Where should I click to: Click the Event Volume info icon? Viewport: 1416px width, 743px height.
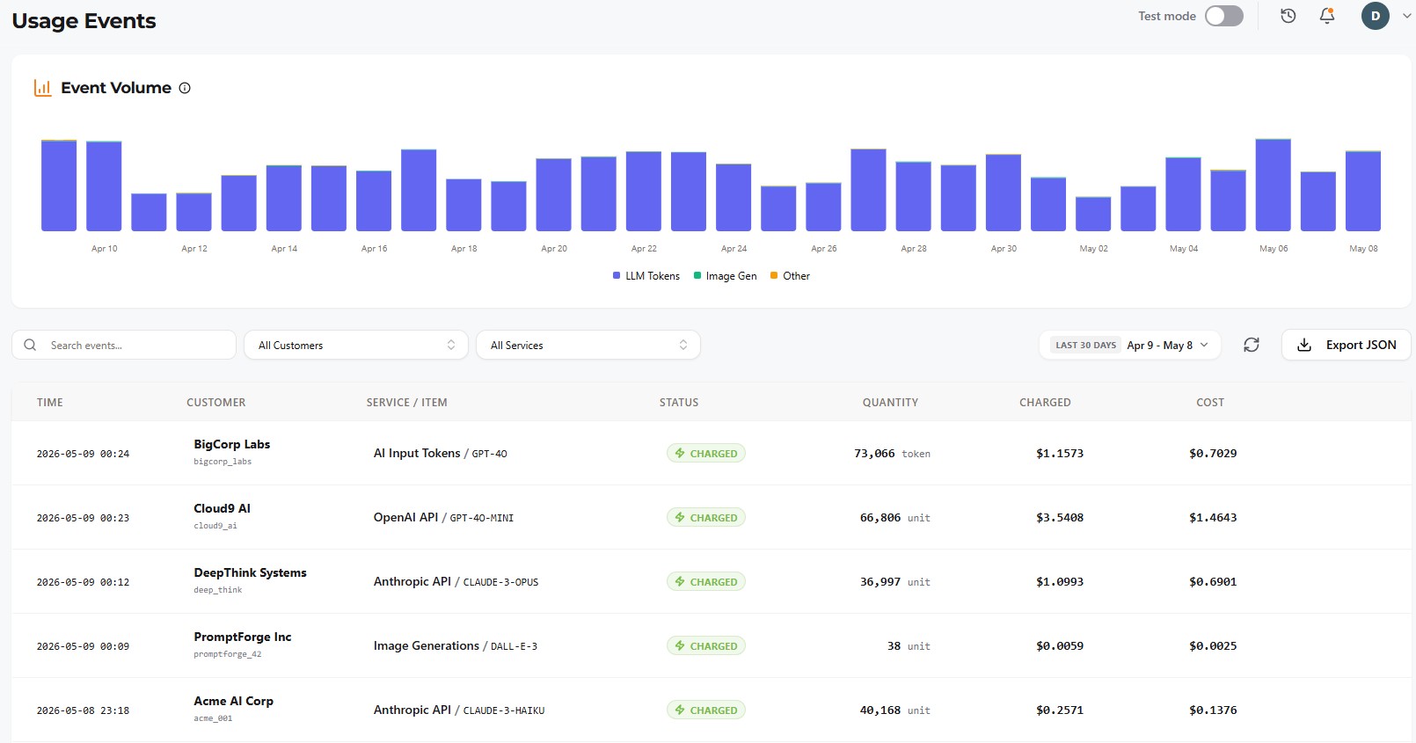pyautogui.click(x=185, y=88)
